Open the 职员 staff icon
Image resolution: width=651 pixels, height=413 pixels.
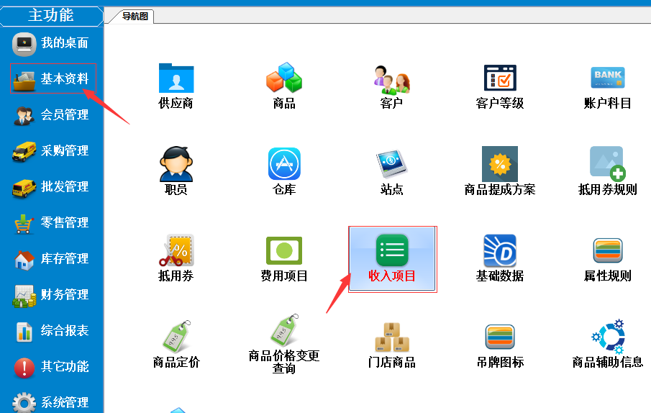pos(176,164)
